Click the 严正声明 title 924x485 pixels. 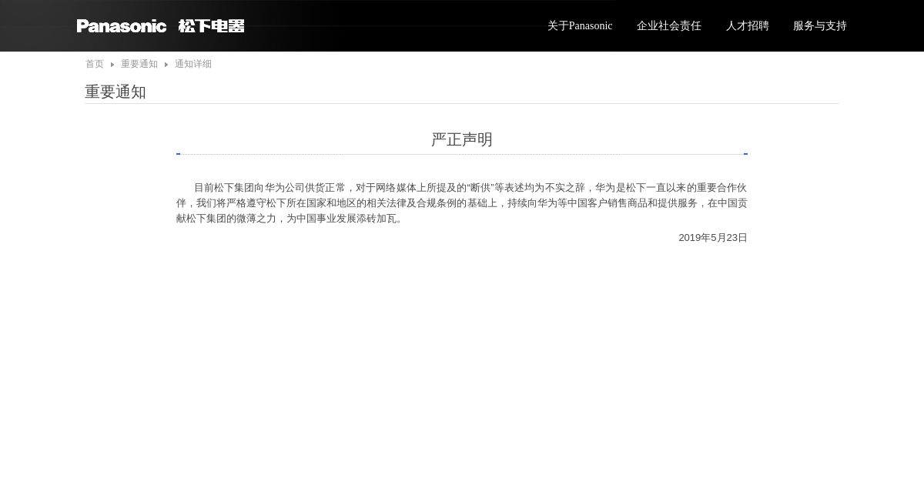click(462, 139)
